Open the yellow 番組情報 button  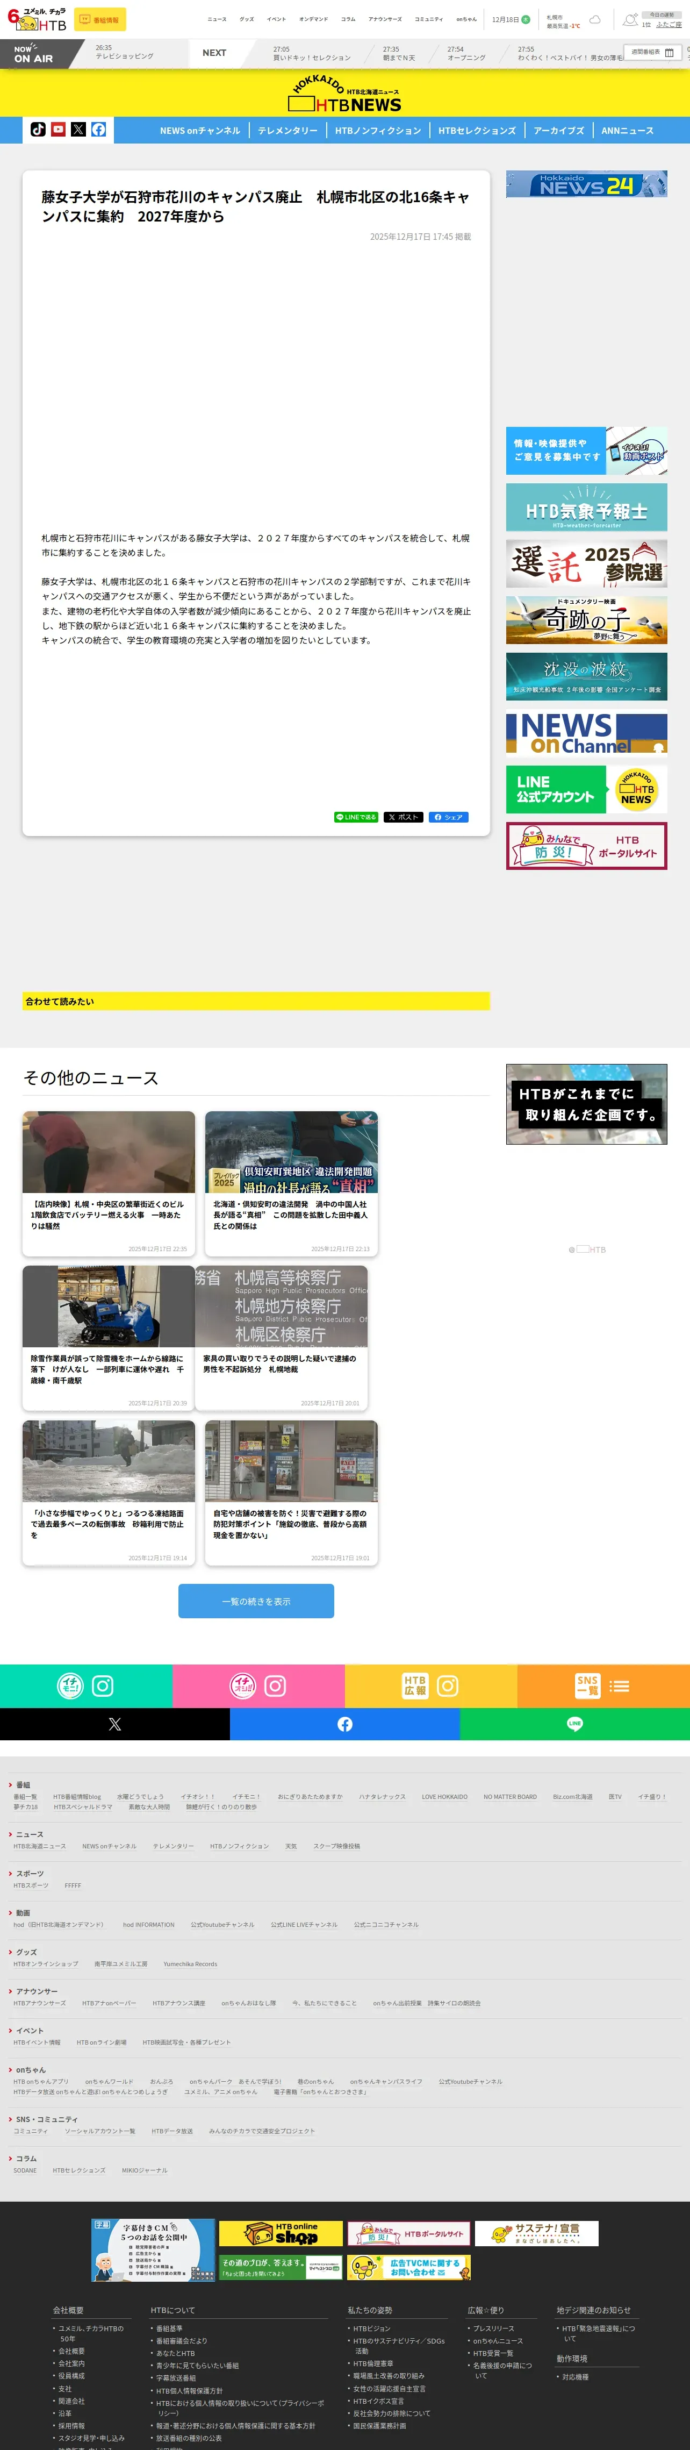100,19
